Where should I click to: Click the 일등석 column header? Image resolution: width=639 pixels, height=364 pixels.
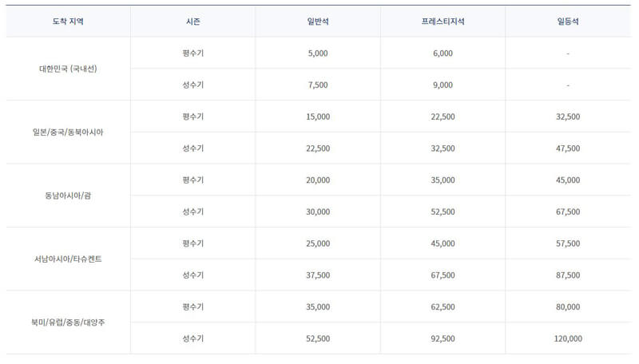pos(568,22)
